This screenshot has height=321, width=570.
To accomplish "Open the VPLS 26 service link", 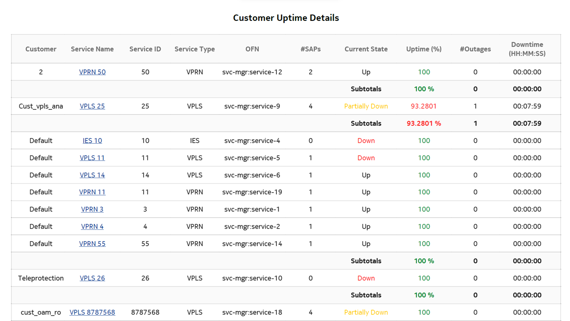I will [x=92, y=278].
